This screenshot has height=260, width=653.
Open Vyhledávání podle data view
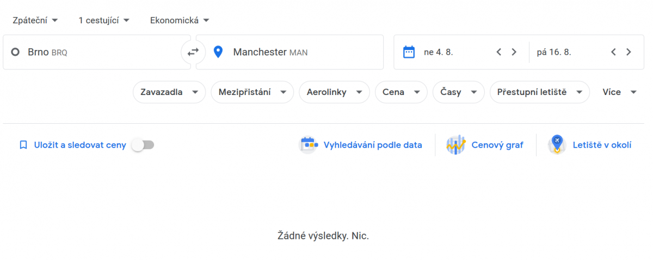pos(361,145)
